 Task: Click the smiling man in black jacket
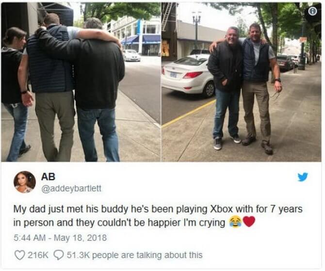click(227, 86)
